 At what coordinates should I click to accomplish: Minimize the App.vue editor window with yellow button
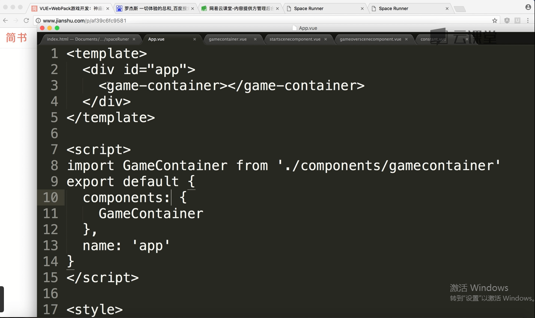[x=50, y=28]
